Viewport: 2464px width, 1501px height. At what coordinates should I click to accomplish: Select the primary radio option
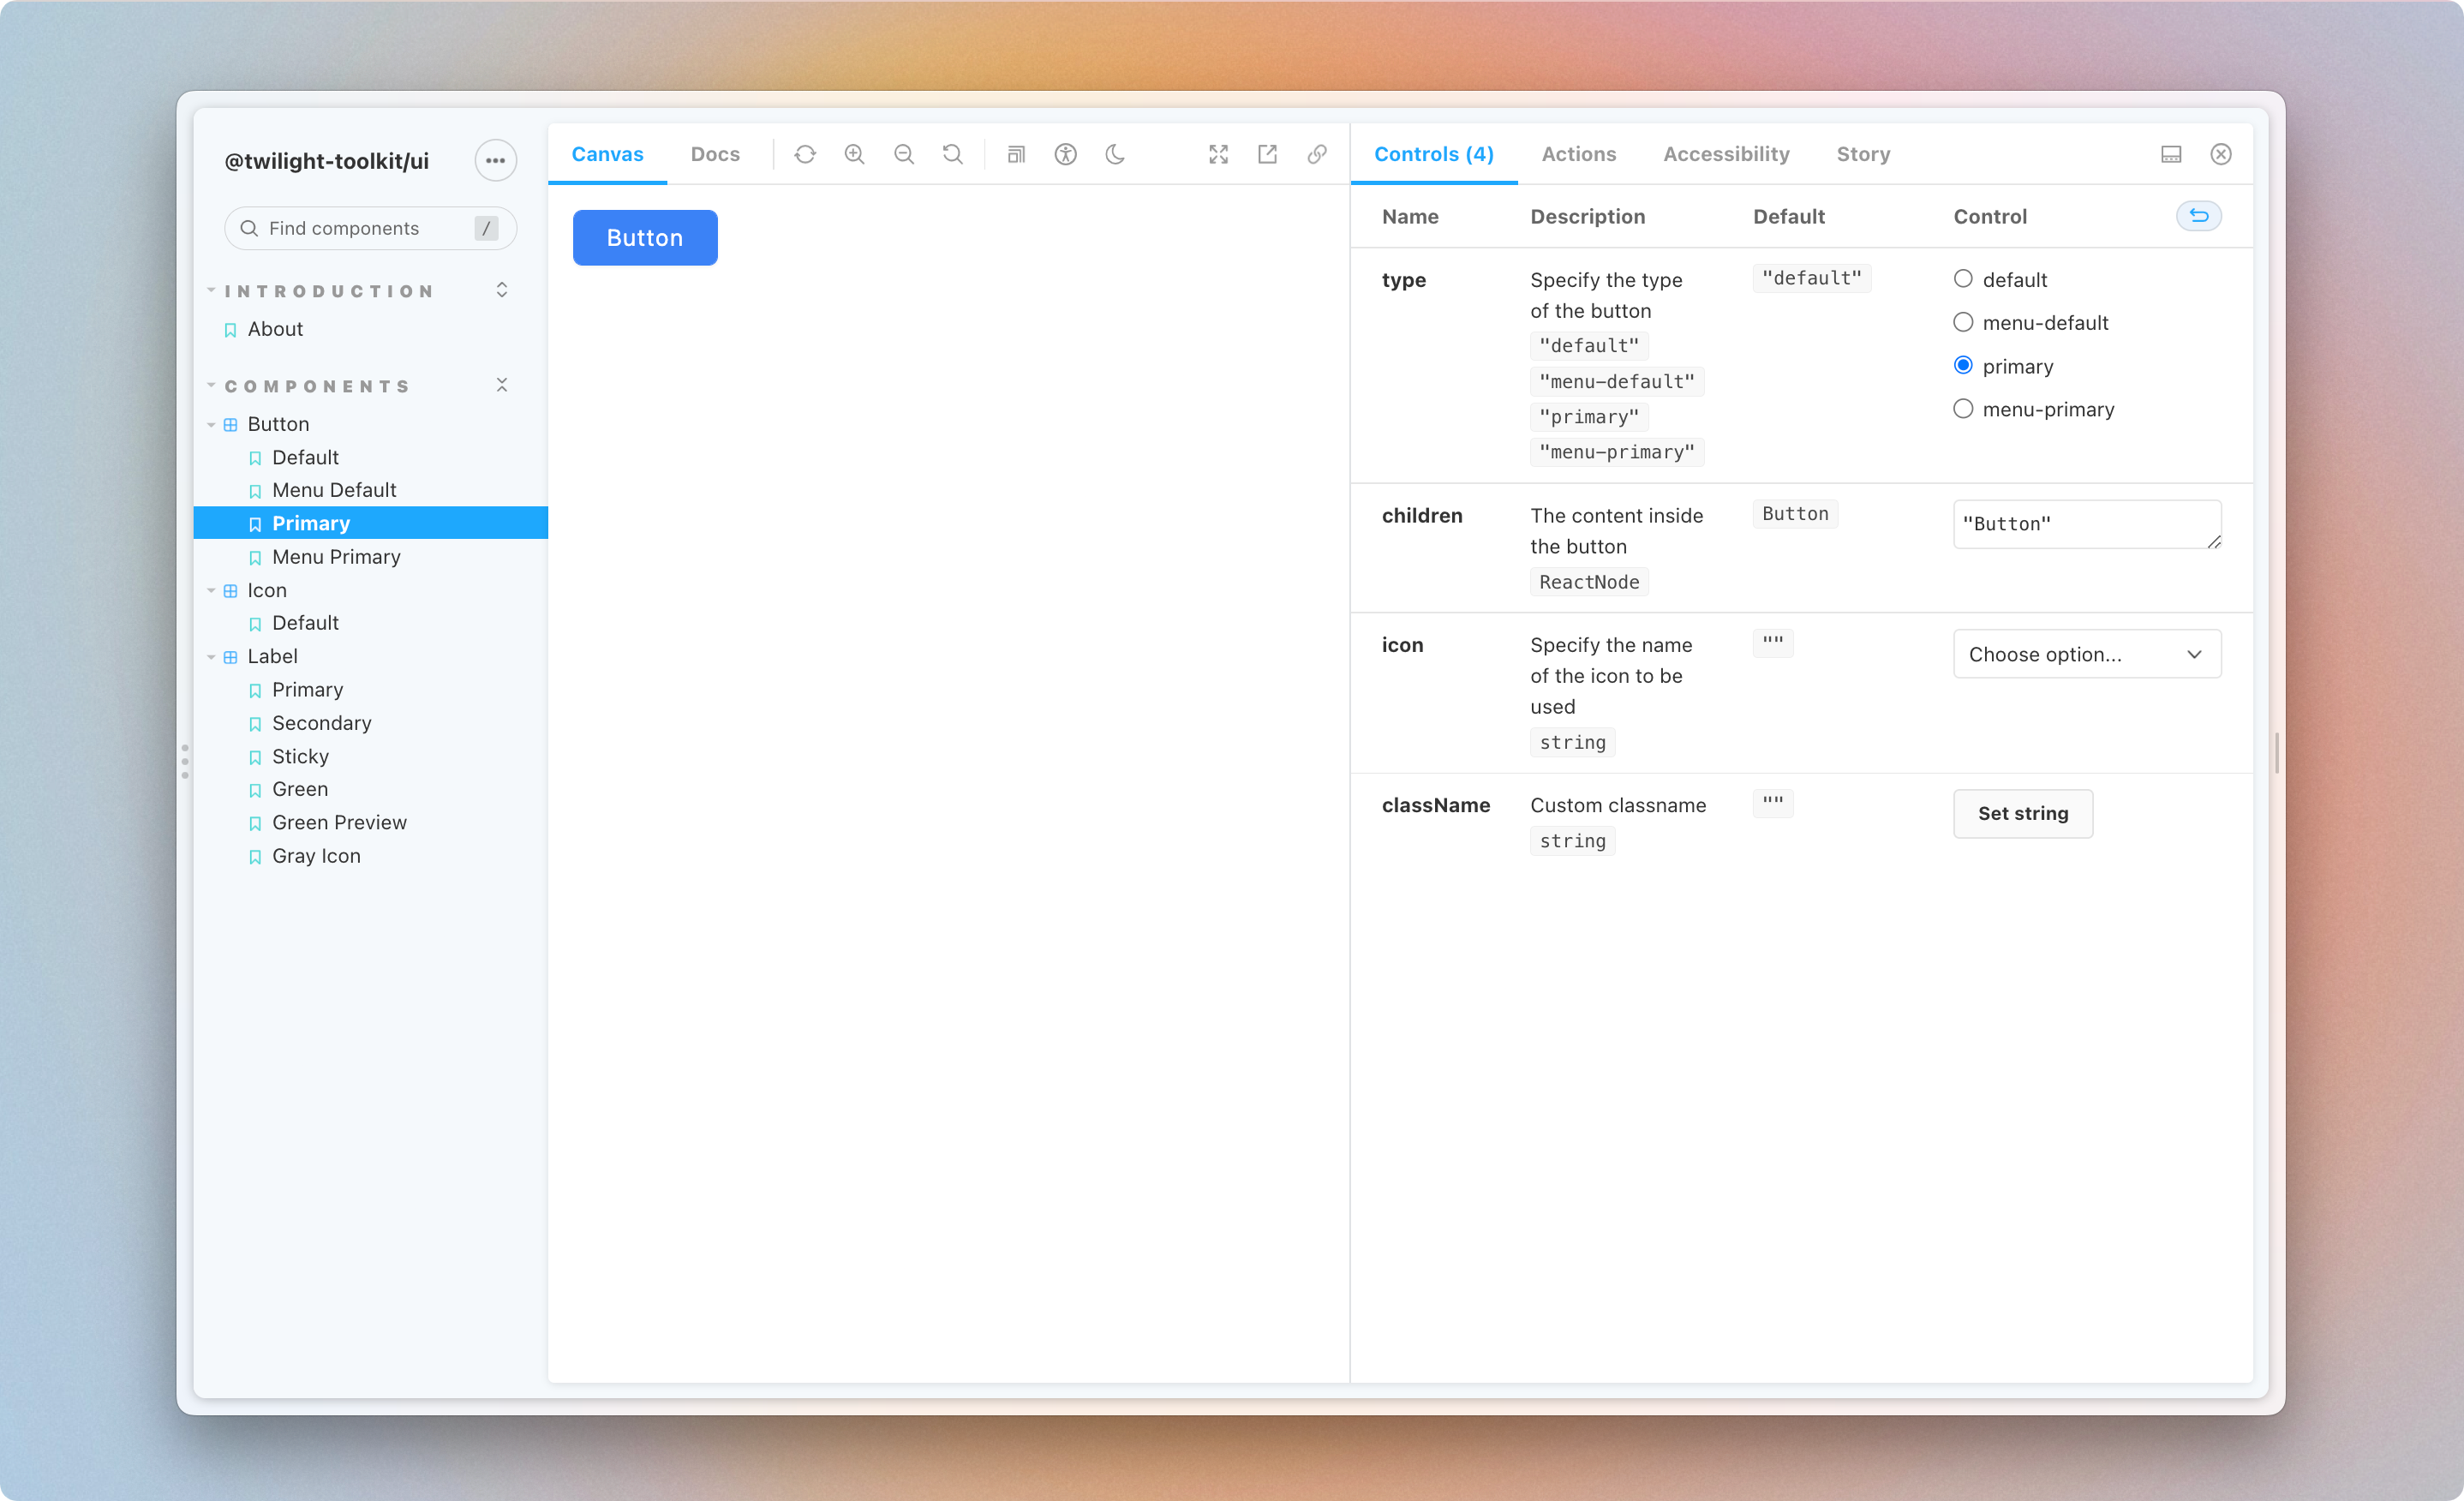[1963, 365]
